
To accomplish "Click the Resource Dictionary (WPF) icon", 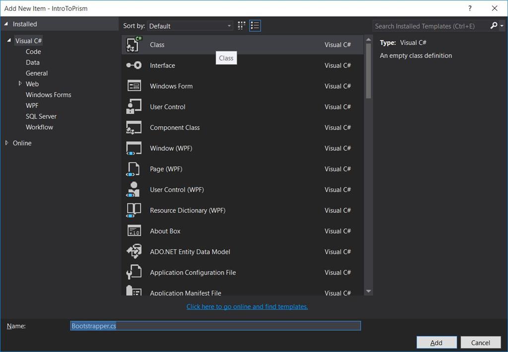I will click(134, 211).
